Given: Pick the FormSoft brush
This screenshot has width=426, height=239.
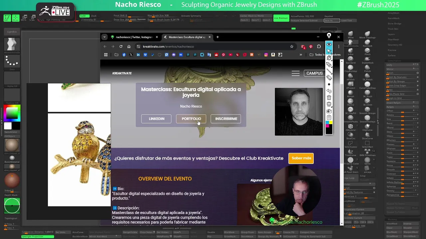Looking at the screenshot, I should [367, 43].
